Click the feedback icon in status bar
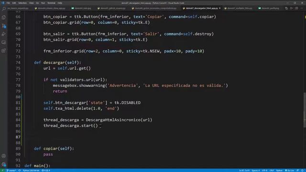 pos(298,171)
